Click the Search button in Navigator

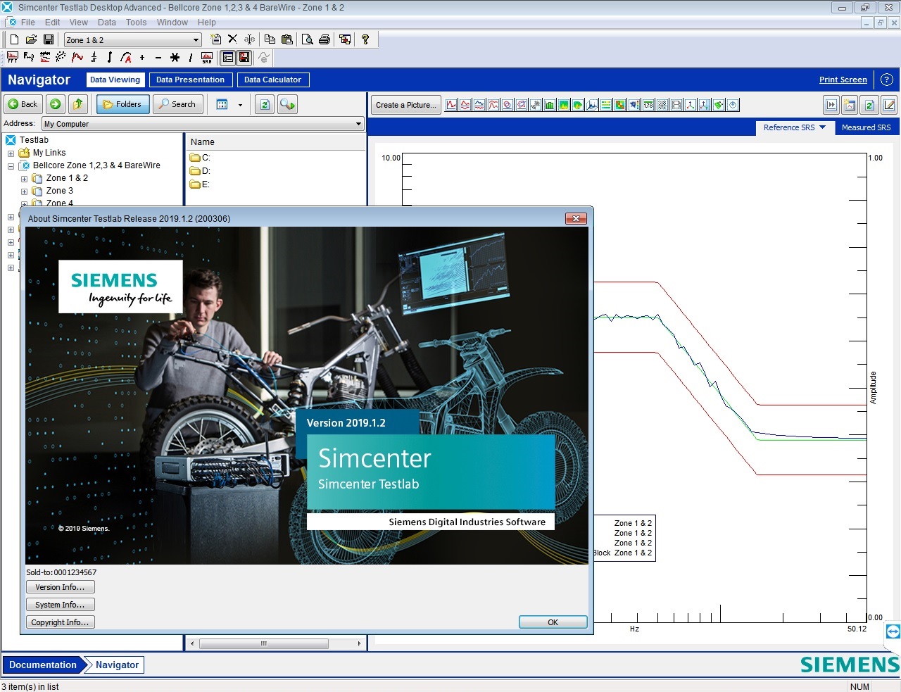(x=179, y=104)
